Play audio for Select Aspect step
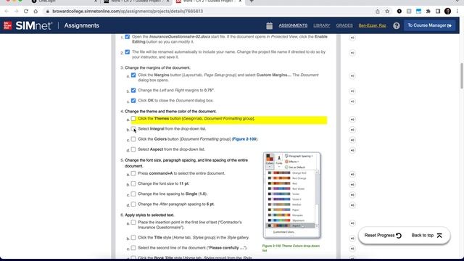 click(x=352, y=150)
